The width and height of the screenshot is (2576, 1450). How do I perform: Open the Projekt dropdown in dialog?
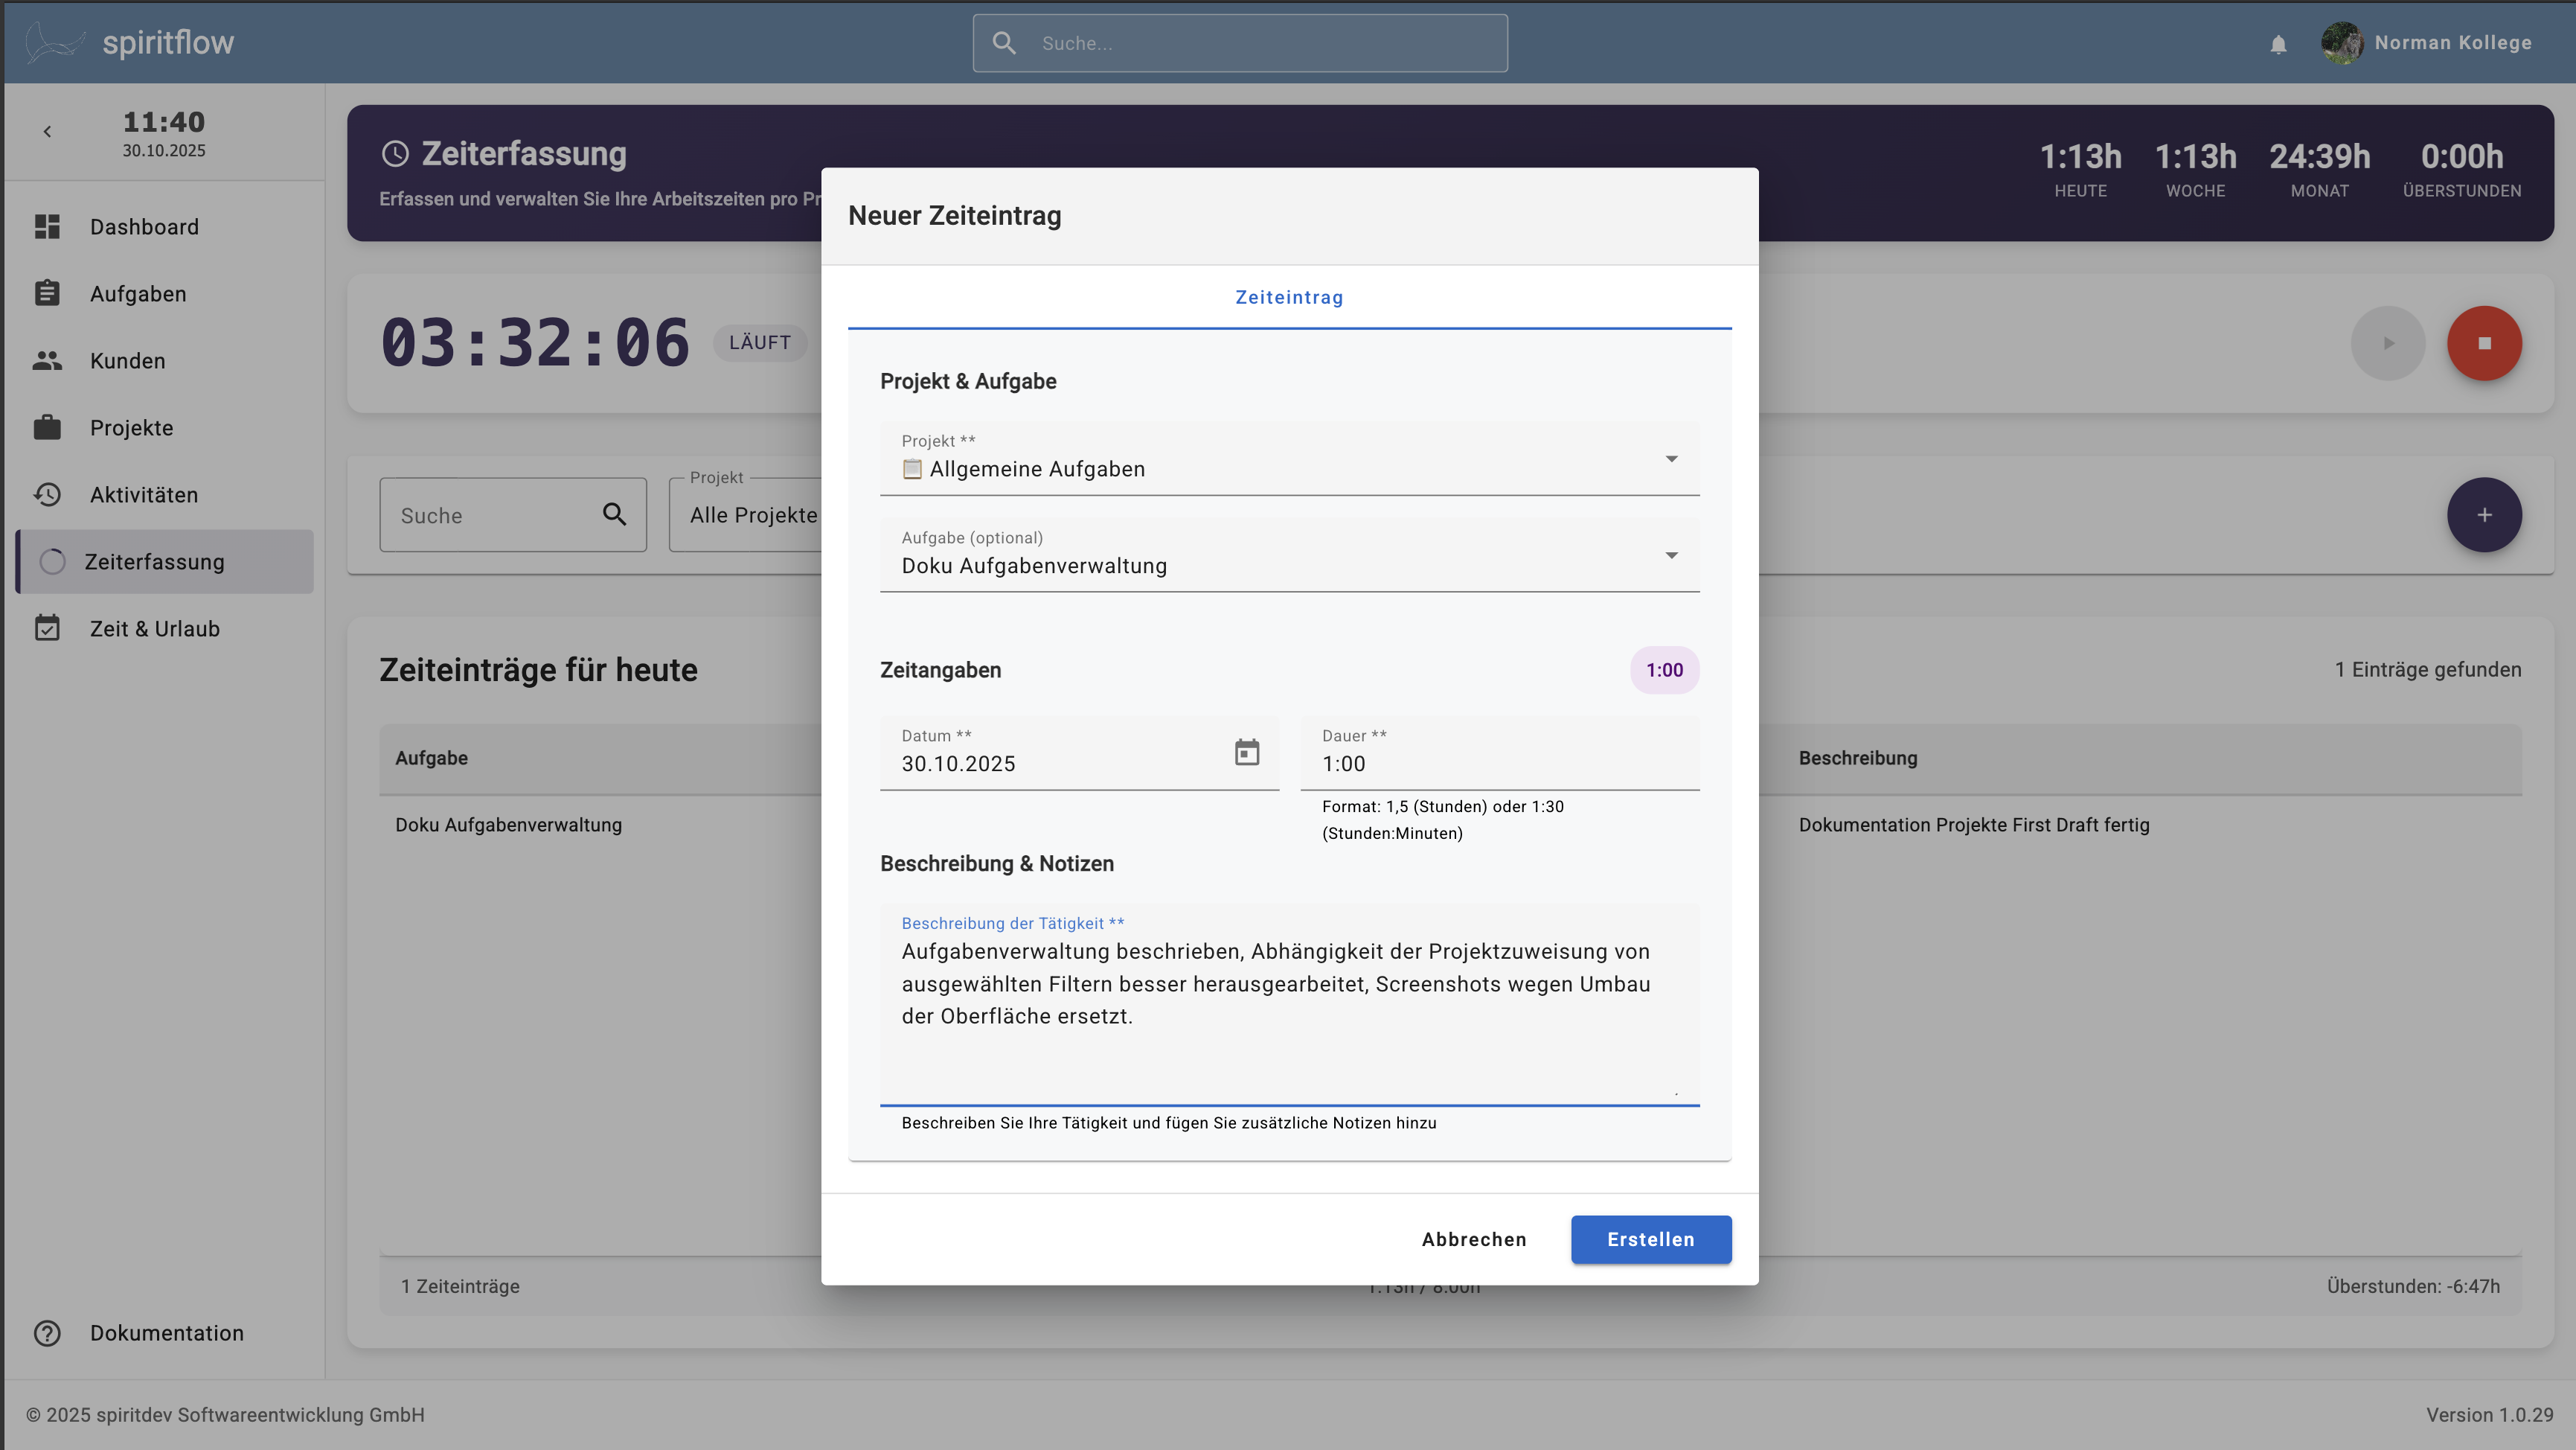(x=1289, y=457)
